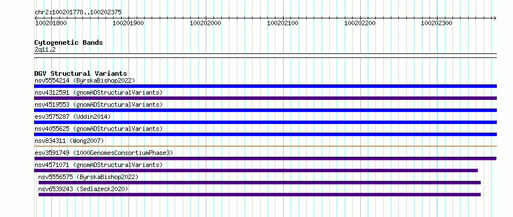Click the purple bar under esv3591749
The image size is (513, 217).
[x=265, y=158]
